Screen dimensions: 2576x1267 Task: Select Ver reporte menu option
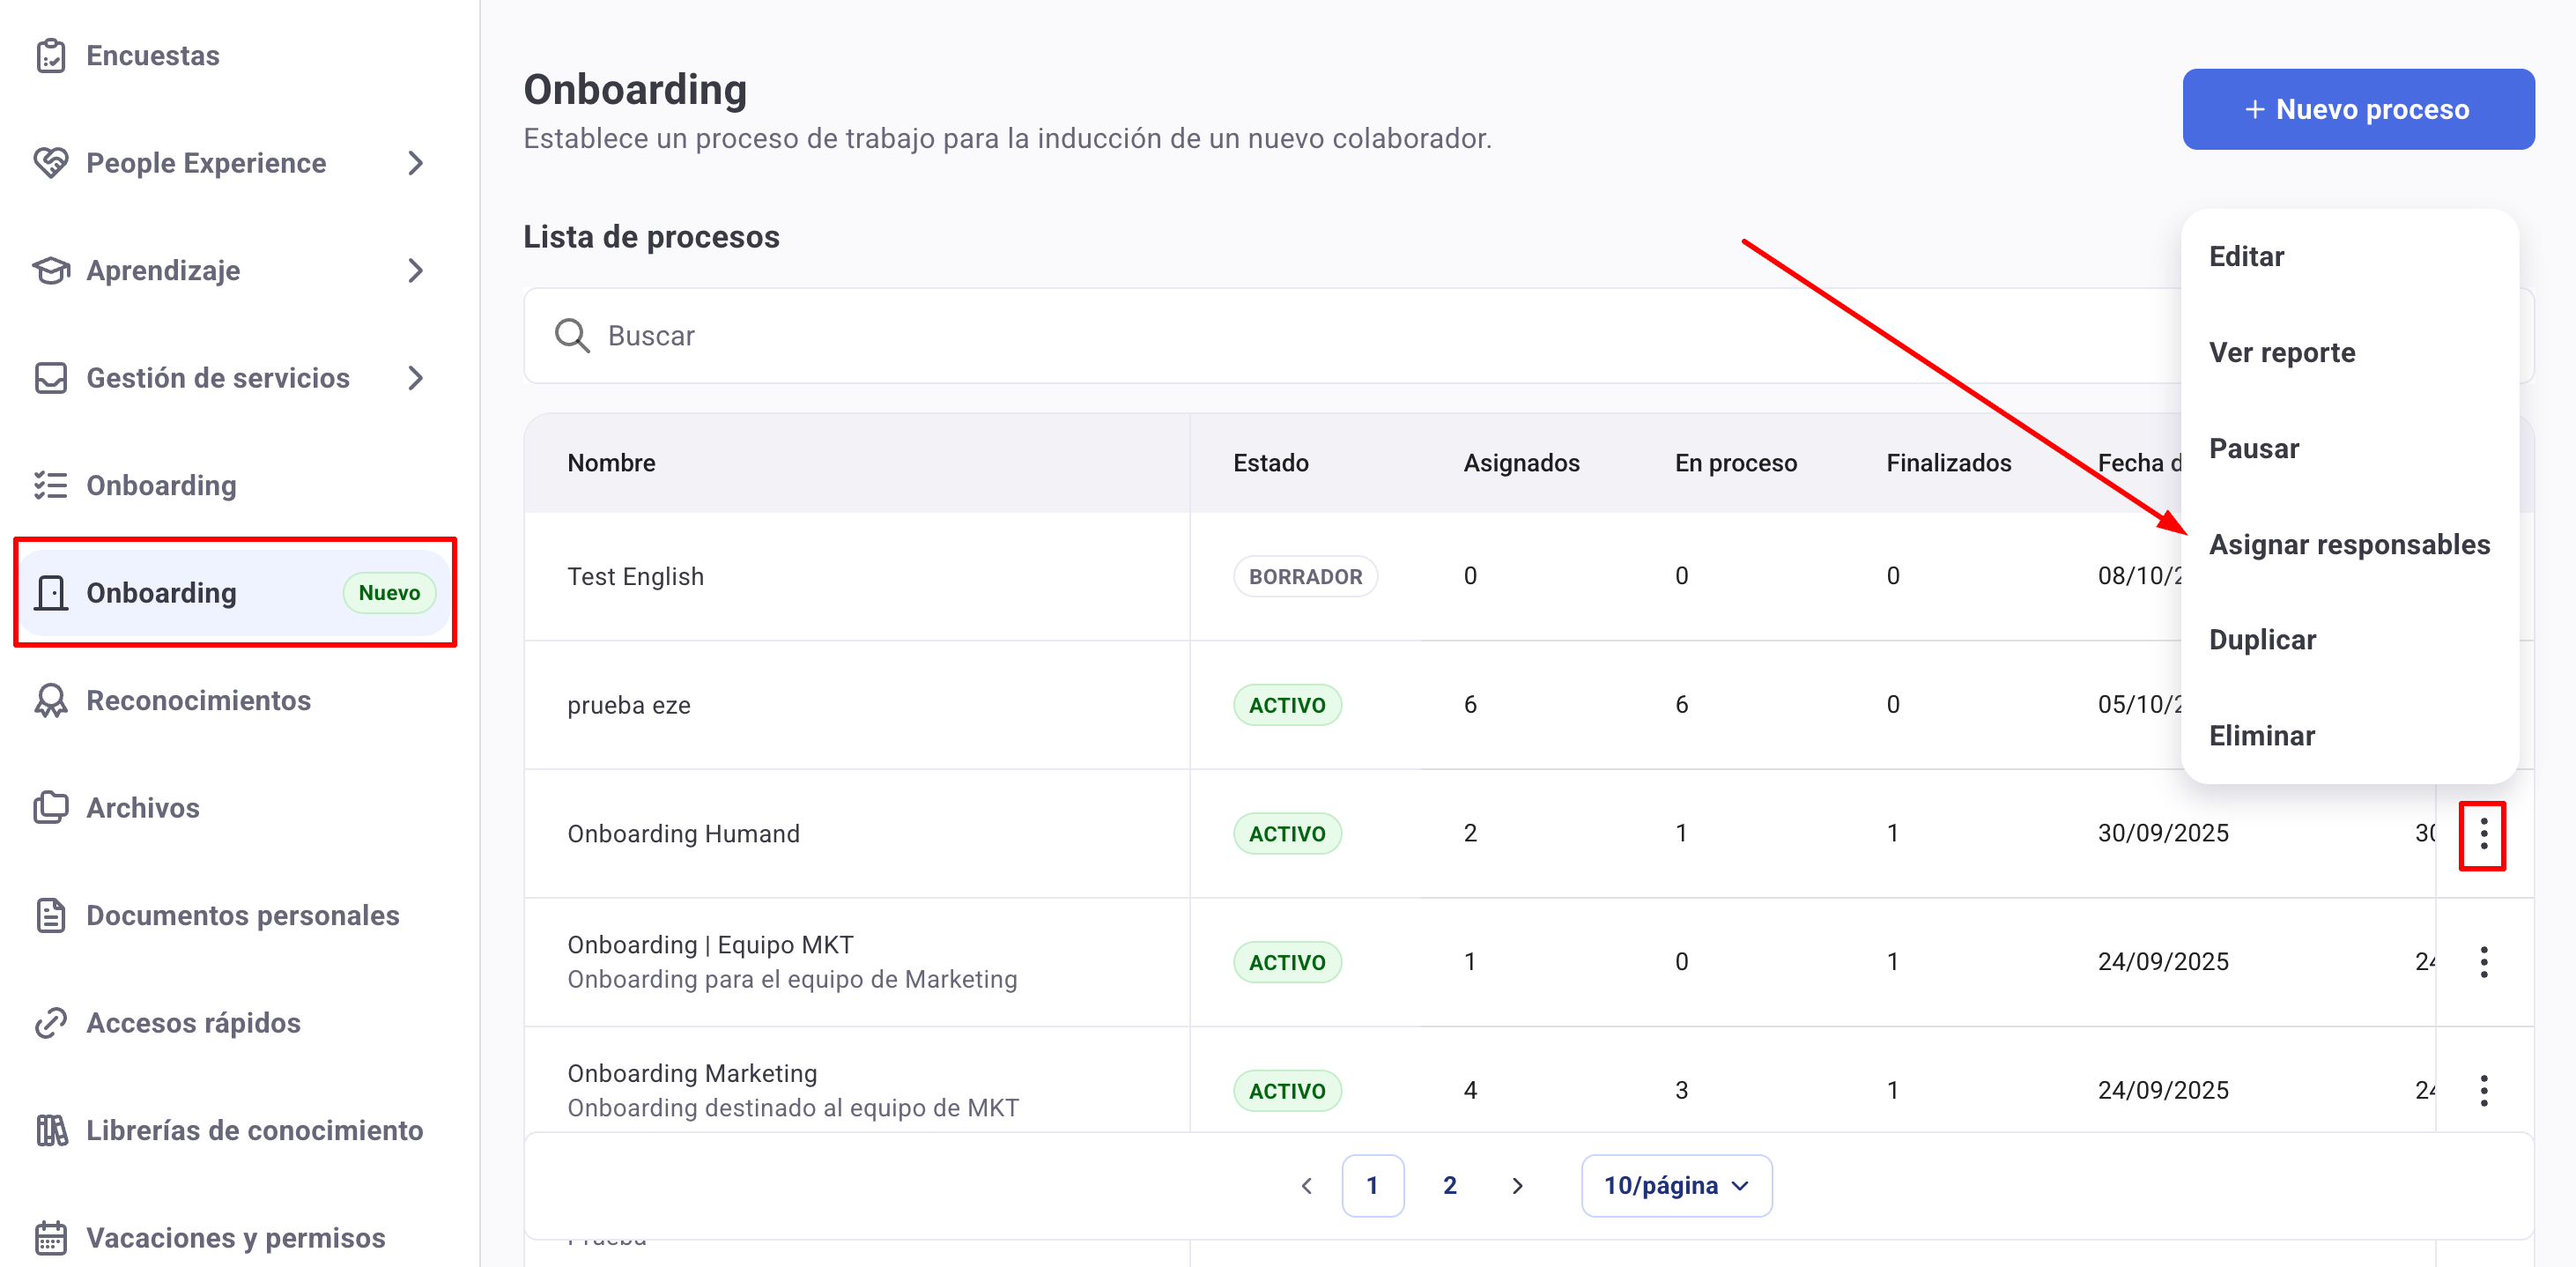2282,353
